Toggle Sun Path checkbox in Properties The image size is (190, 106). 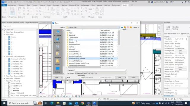[176, 77]
